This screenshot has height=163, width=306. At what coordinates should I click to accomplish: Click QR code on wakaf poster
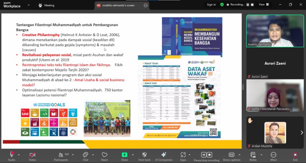[213, 132]
